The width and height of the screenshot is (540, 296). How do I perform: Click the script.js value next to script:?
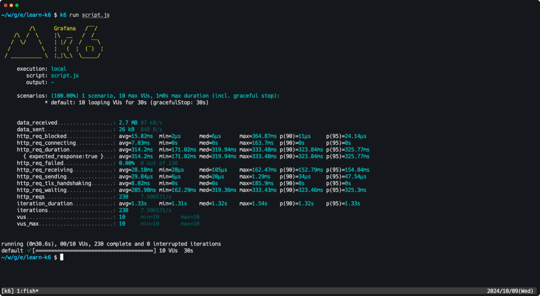click(65, 75)
